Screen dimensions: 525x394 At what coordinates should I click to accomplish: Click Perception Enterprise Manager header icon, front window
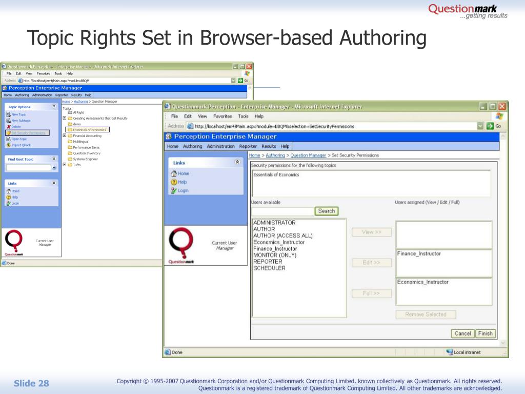coord(169,136)
